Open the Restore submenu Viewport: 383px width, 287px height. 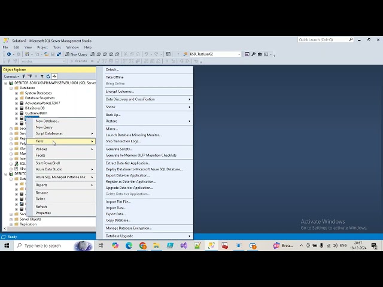click(x=145, y=121)
